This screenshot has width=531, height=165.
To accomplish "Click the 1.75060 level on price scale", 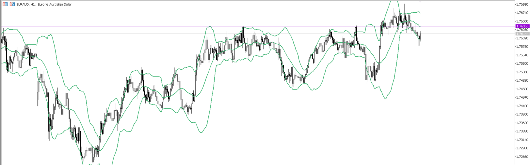I will tap(523, 72).
